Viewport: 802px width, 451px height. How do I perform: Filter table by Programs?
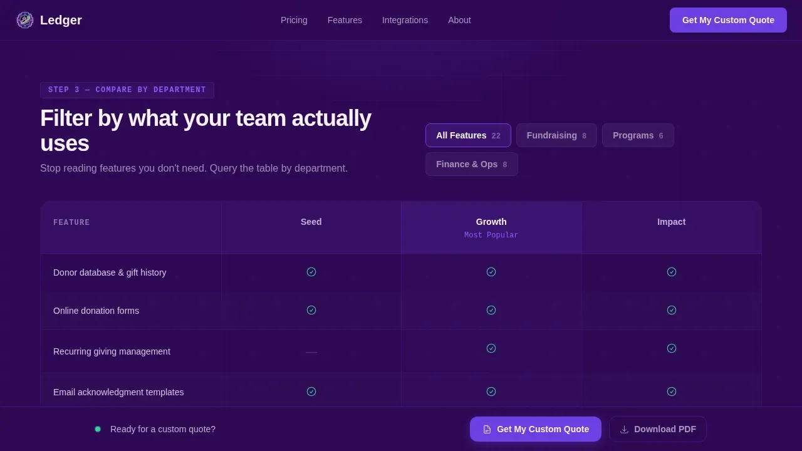click(638, 135)
